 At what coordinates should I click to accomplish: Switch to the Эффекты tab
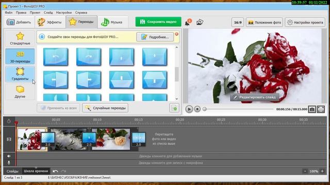[x=49, y=22]
